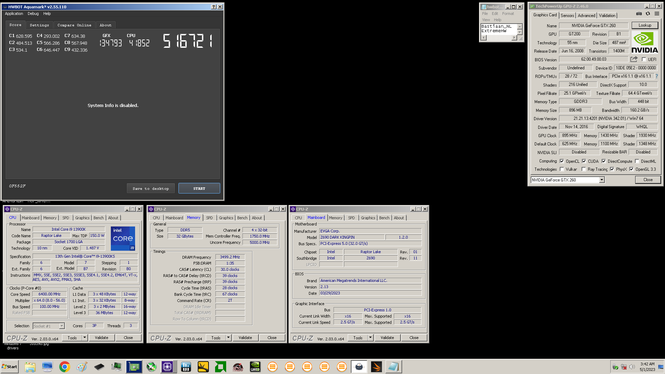Click the notepad horizontal scrollbar right arrow
The width and height of the screenshot is (665, 374).
click(x=514, y=38)
